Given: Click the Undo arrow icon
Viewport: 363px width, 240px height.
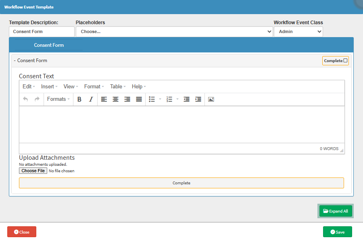Looking at the screenshot, I should point(25,99).
